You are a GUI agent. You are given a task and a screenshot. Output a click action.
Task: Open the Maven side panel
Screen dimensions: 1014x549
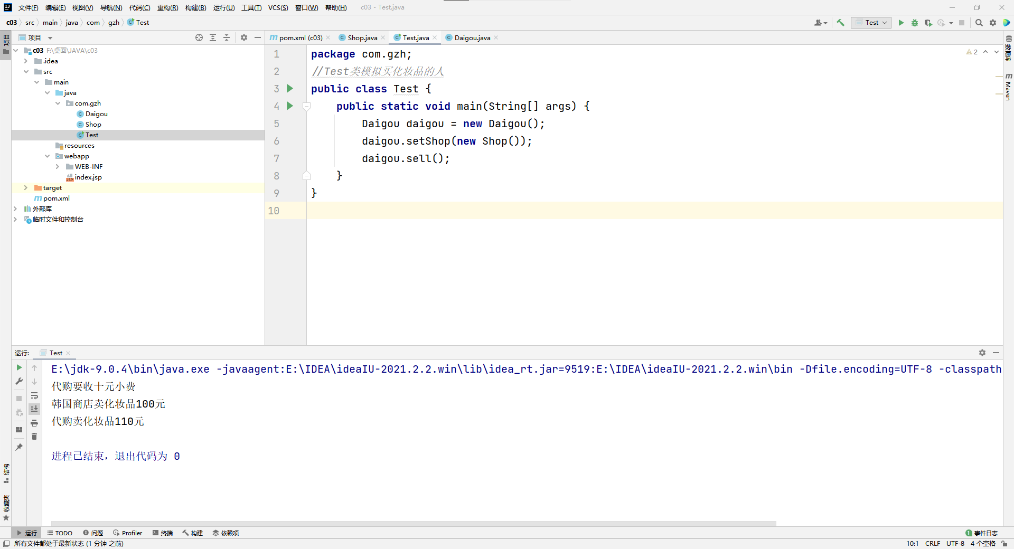pyautogui.click(x=1008, y=87)
